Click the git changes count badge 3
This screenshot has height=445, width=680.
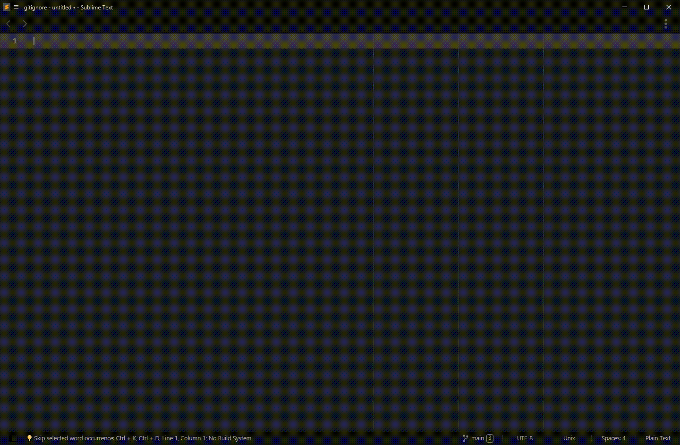[490, 438]
